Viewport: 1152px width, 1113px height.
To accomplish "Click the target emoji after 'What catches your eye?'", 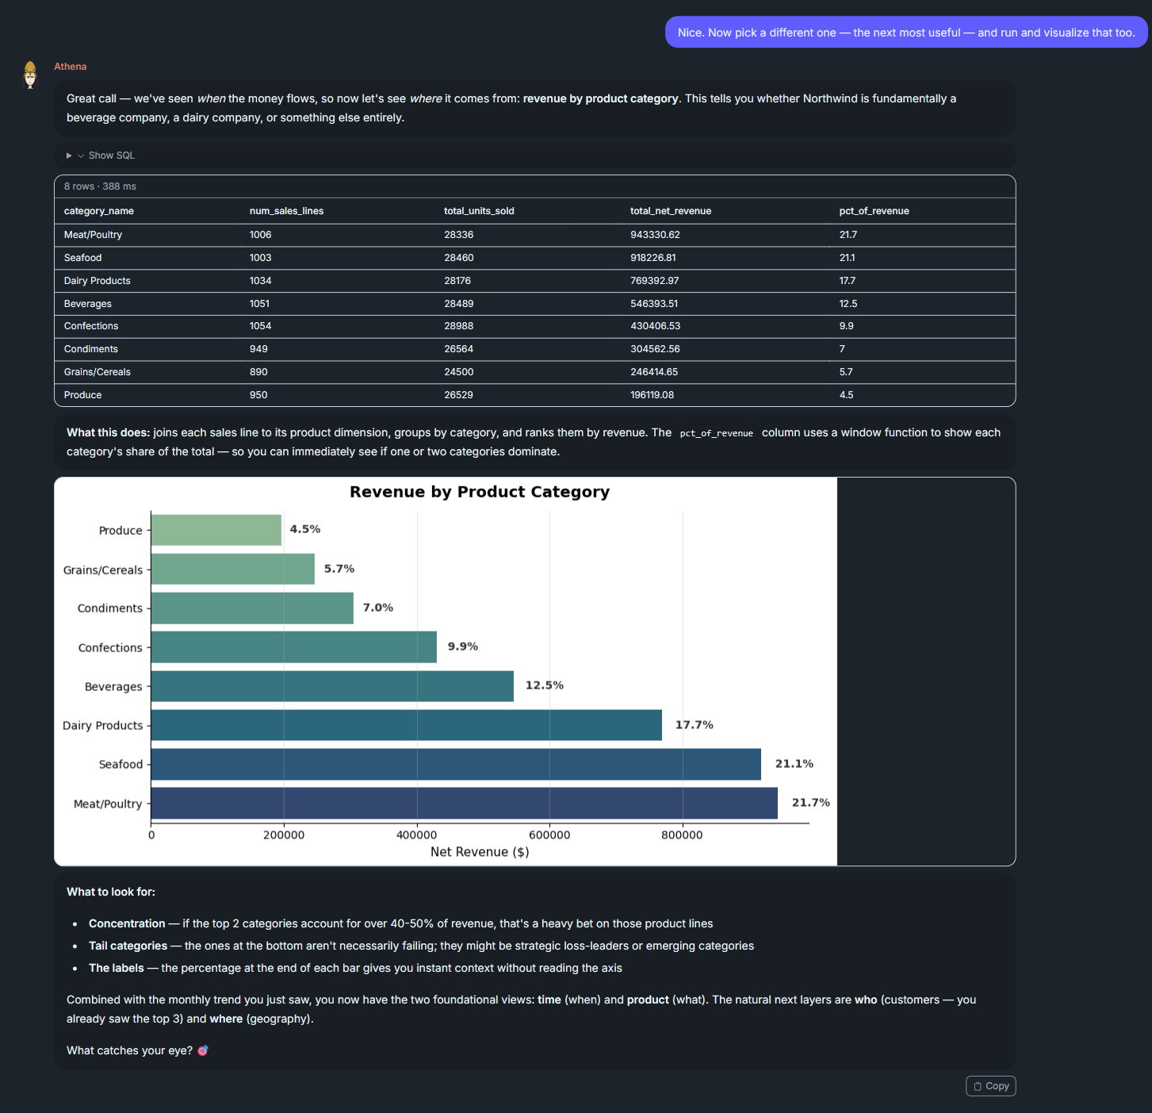I will point(203,1050).
